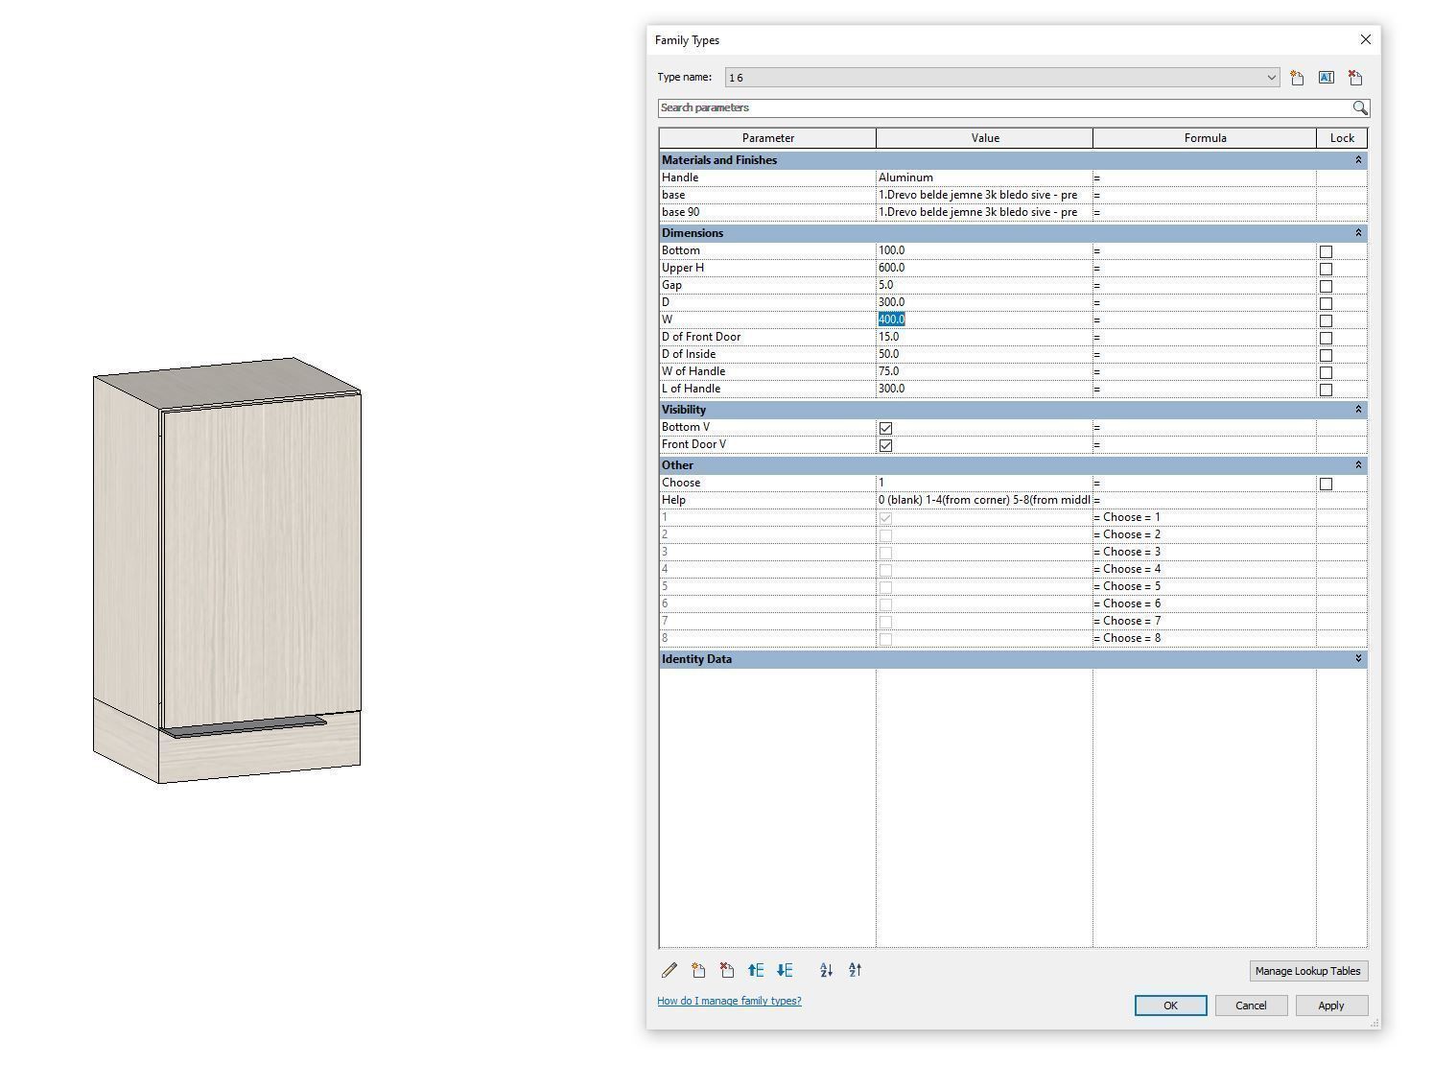The height and width of the screenshot is (1065, 1433).
Task: Click the W value field showing 400.0
Action: pos(984,319)
